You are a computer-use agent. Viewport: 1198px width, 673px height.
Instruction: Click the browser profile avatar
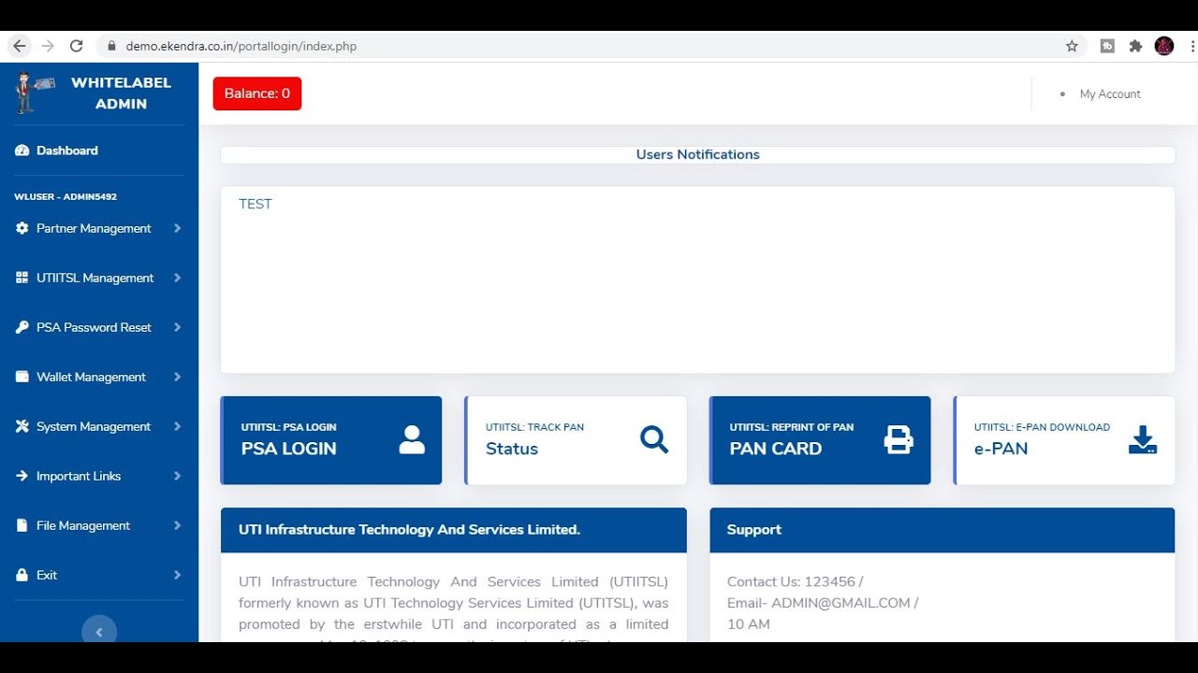point(1164,46)
